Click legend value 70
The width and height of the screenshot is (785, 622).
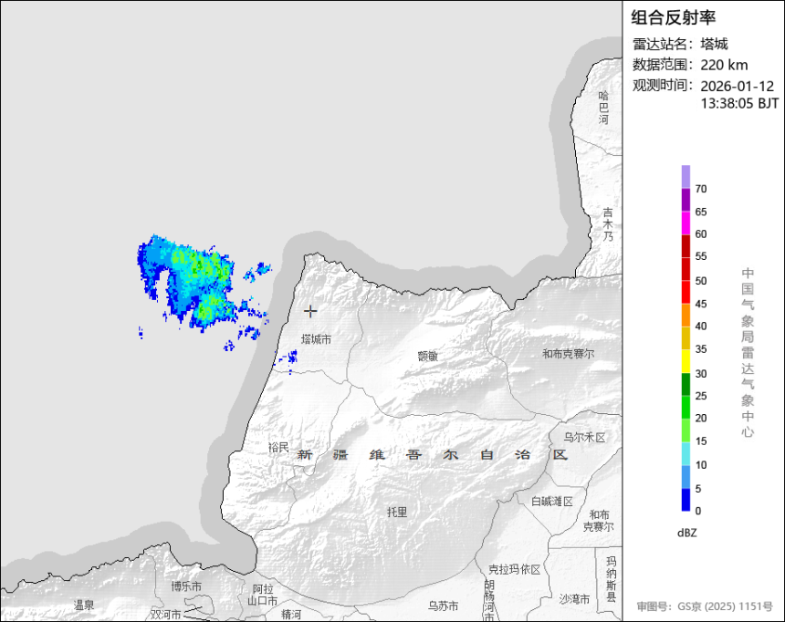[701, 189]
